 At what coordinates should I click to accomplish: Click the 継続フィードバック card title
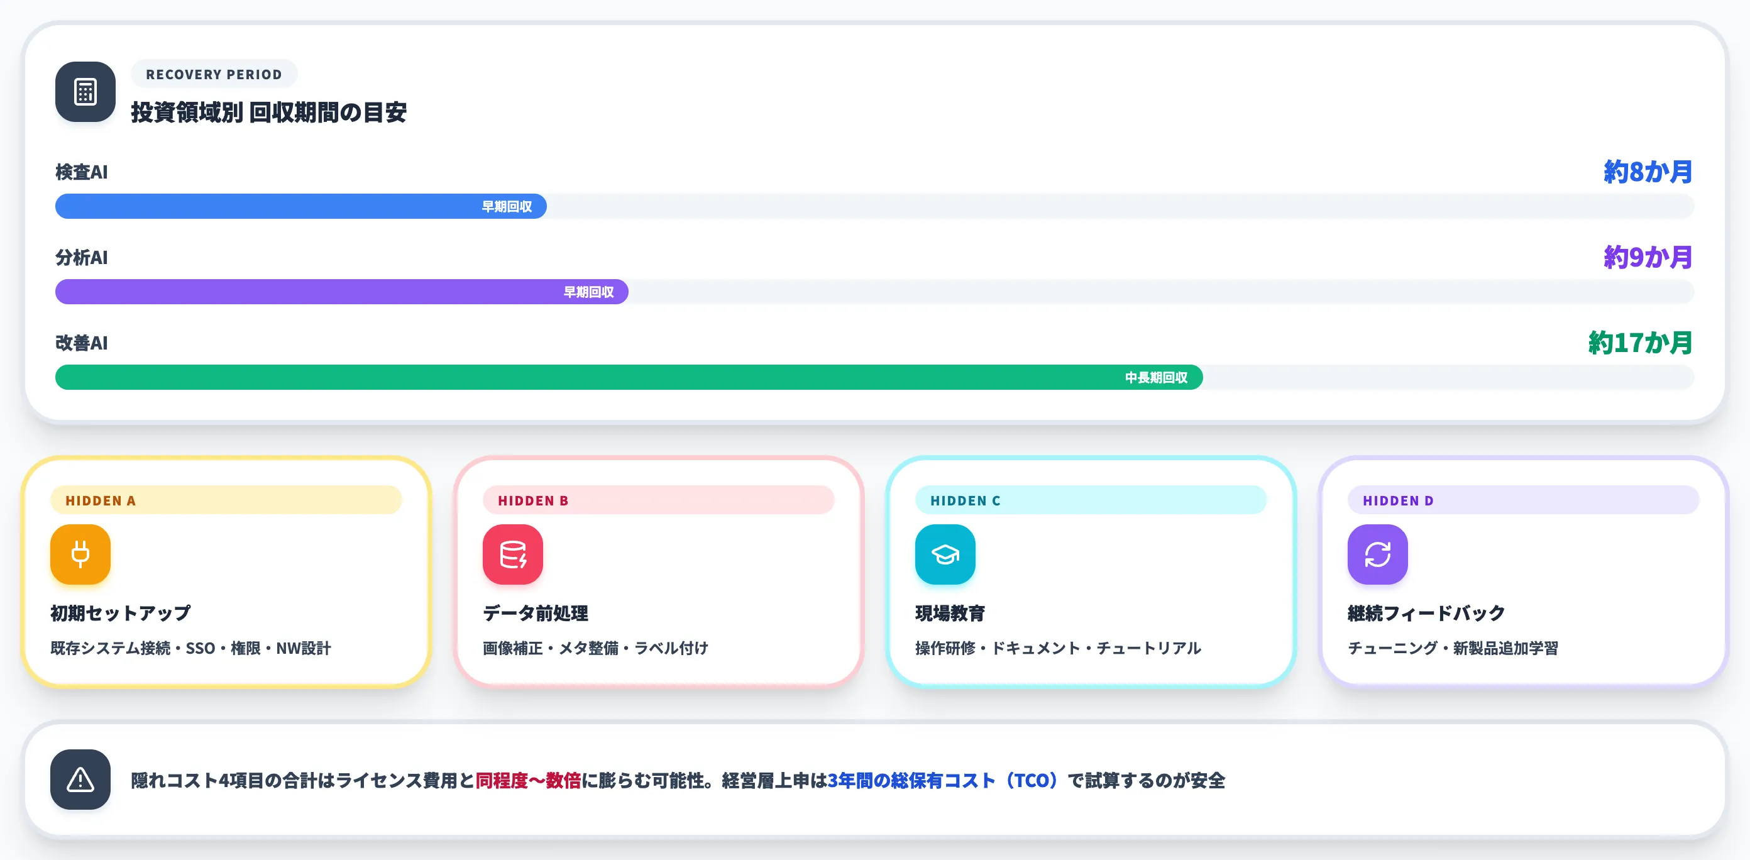click(1427, 613)
